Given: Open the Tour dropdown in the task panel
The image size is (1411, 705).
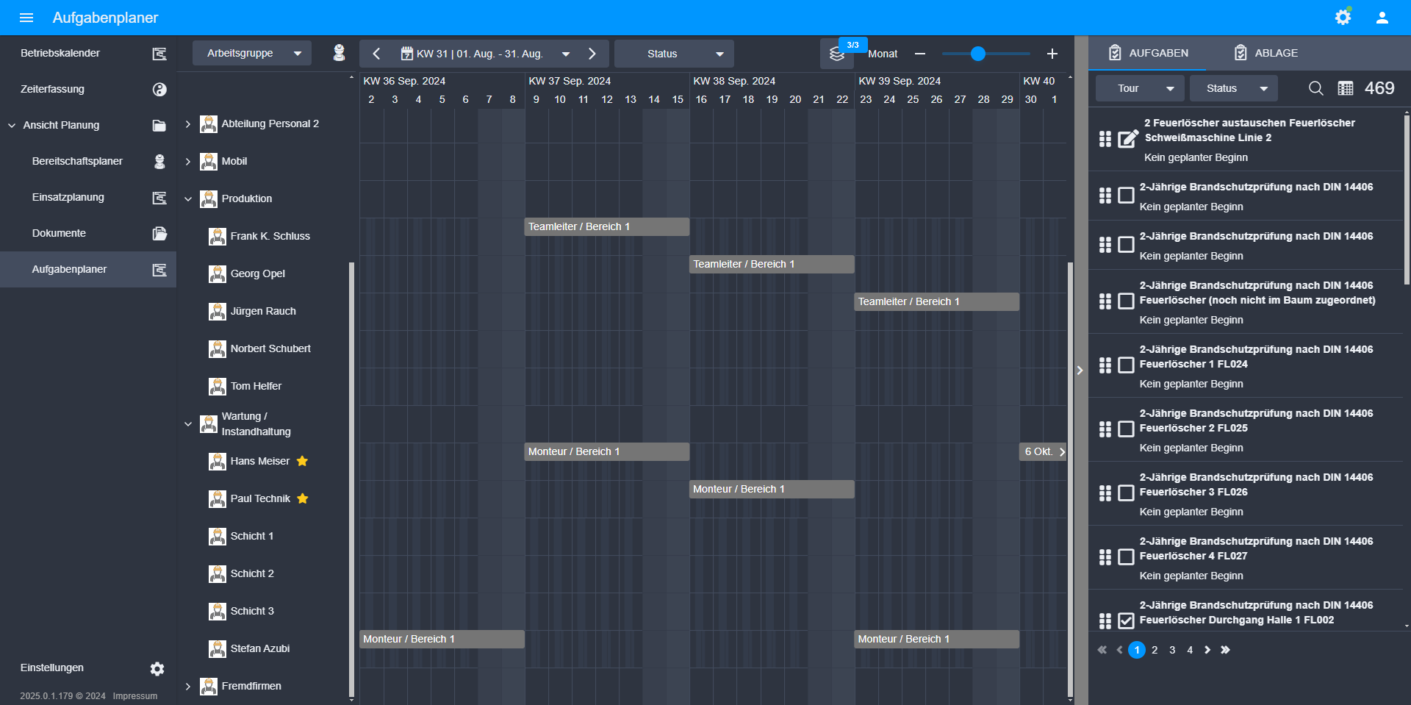Looking at the screenshot, I should click(1140, 88).
